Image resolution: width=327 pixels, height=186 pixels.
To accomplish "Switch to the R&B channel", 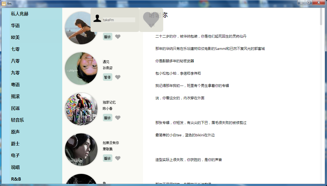I will pyautogui.click(x=16, y=179).
